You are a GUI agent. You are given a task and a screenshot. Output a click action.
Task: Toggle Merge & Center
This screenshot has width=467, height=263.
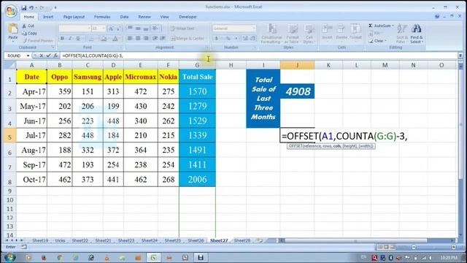click(x=188, y=39)
